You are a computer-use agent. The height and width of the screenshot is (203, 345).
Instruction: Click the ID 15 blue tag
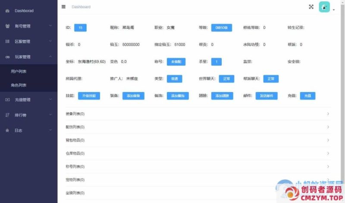[x=80, y=28]
